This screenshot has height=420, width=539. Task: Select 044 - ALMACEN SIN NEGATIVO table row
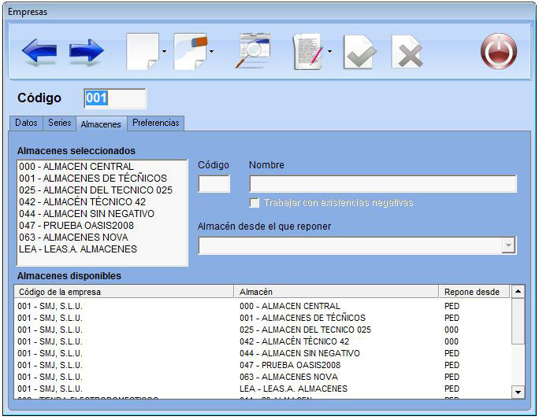262,353
